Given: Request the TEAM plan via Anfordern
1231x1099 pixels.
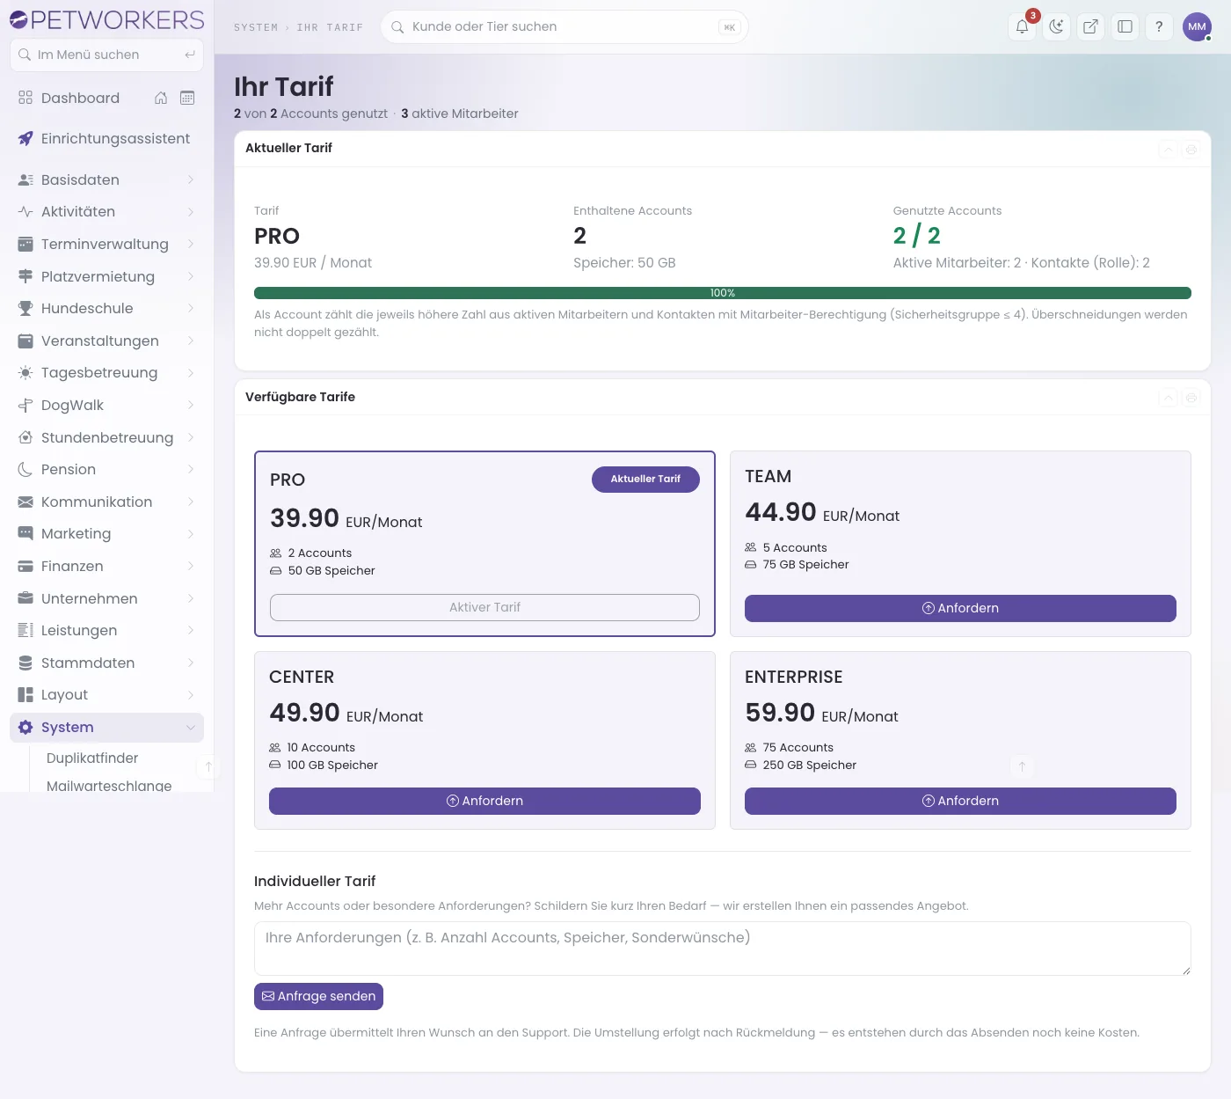Looking at the screenshot, I should coord(960,608).
